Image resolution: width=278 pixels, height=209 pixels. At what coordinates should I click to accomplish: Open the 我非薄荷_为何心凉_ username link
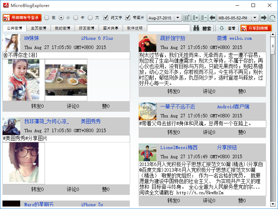click(x=47, y=121)
